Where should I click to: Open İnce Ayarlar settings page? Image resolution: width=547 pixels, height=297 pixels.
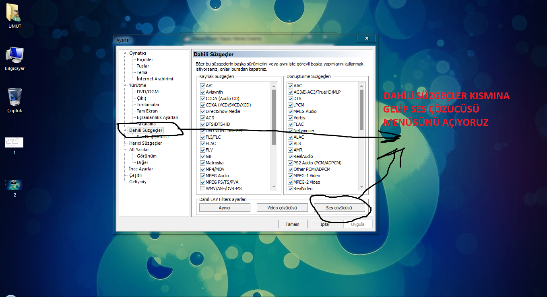tap(141, 169)
